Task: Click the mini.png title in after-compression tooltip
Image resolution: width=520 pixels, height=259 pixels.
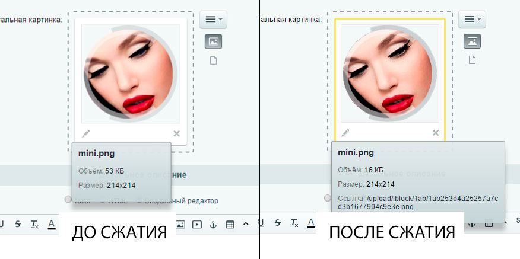Action: [x=356, y=153]
